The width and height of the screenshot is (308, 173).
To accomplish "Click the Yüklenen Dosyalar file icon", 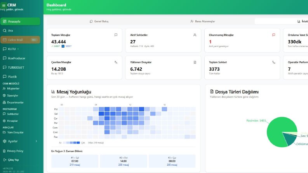I will tap(195, 62).
